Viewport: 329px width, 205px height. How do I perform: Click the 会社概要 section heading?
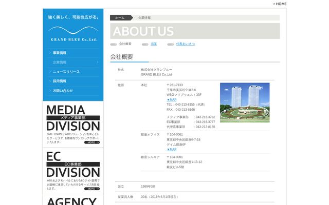point(121,57)
